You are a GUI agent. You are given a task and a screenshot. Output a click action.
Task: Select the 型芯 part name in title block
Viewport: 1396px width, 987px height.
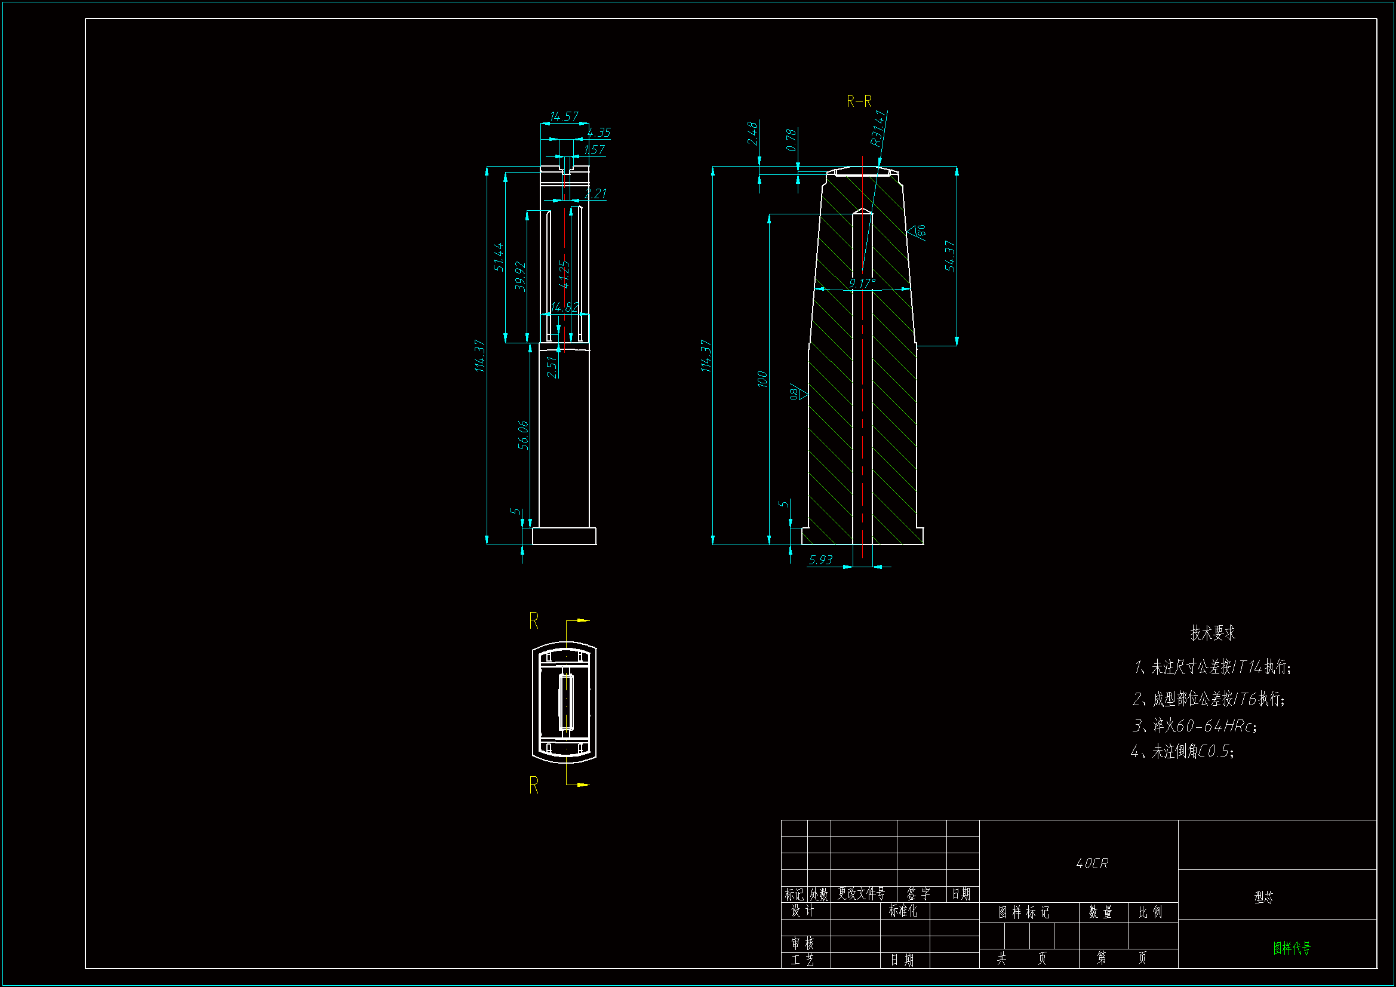coord(1263,897)
